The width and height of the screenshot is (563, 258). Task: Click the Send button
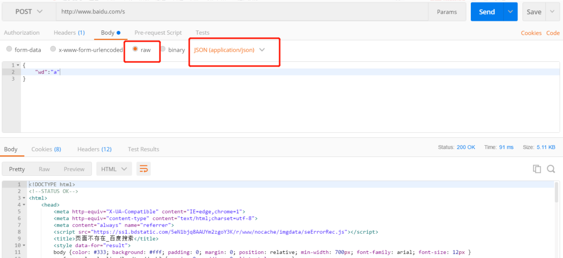click(x=487, y=12)
